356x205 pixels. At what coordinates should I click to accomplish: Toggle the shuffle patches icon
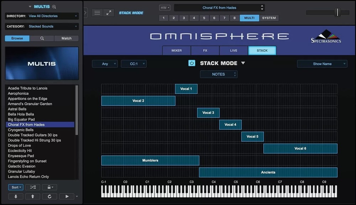coord(33,187)
